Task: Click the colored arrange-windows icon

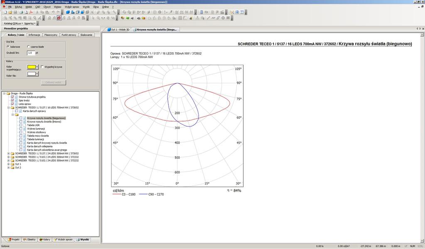Action: click(232, 12)
